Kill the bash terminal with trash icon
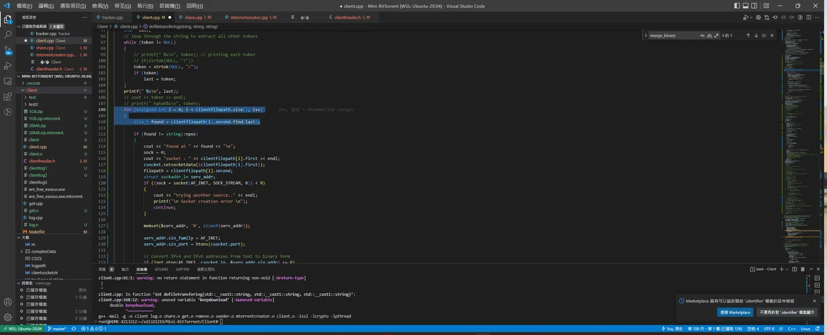The width and height of the screenshot is (827, 335). pyautogui.click(x=803, y=269)
